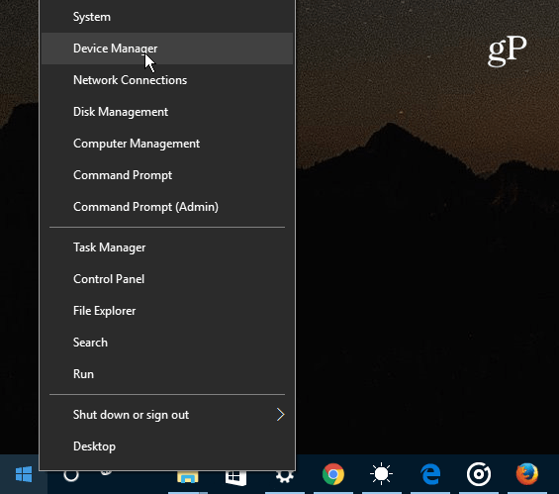Click the sun brightness app icon

click(381, 474)
